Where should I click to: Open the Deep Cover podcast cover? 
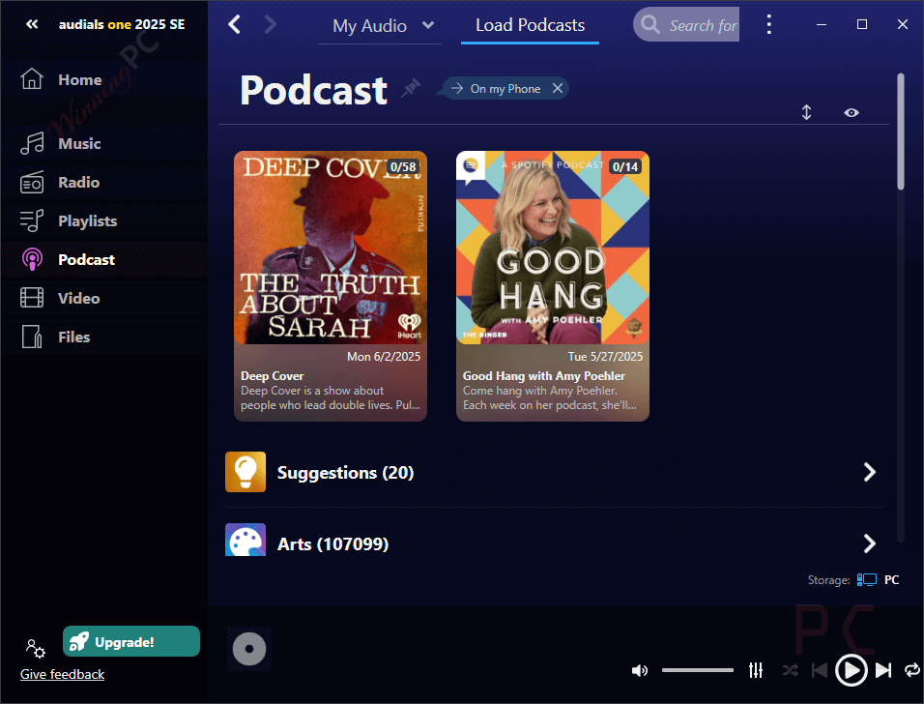pos(331,248)
